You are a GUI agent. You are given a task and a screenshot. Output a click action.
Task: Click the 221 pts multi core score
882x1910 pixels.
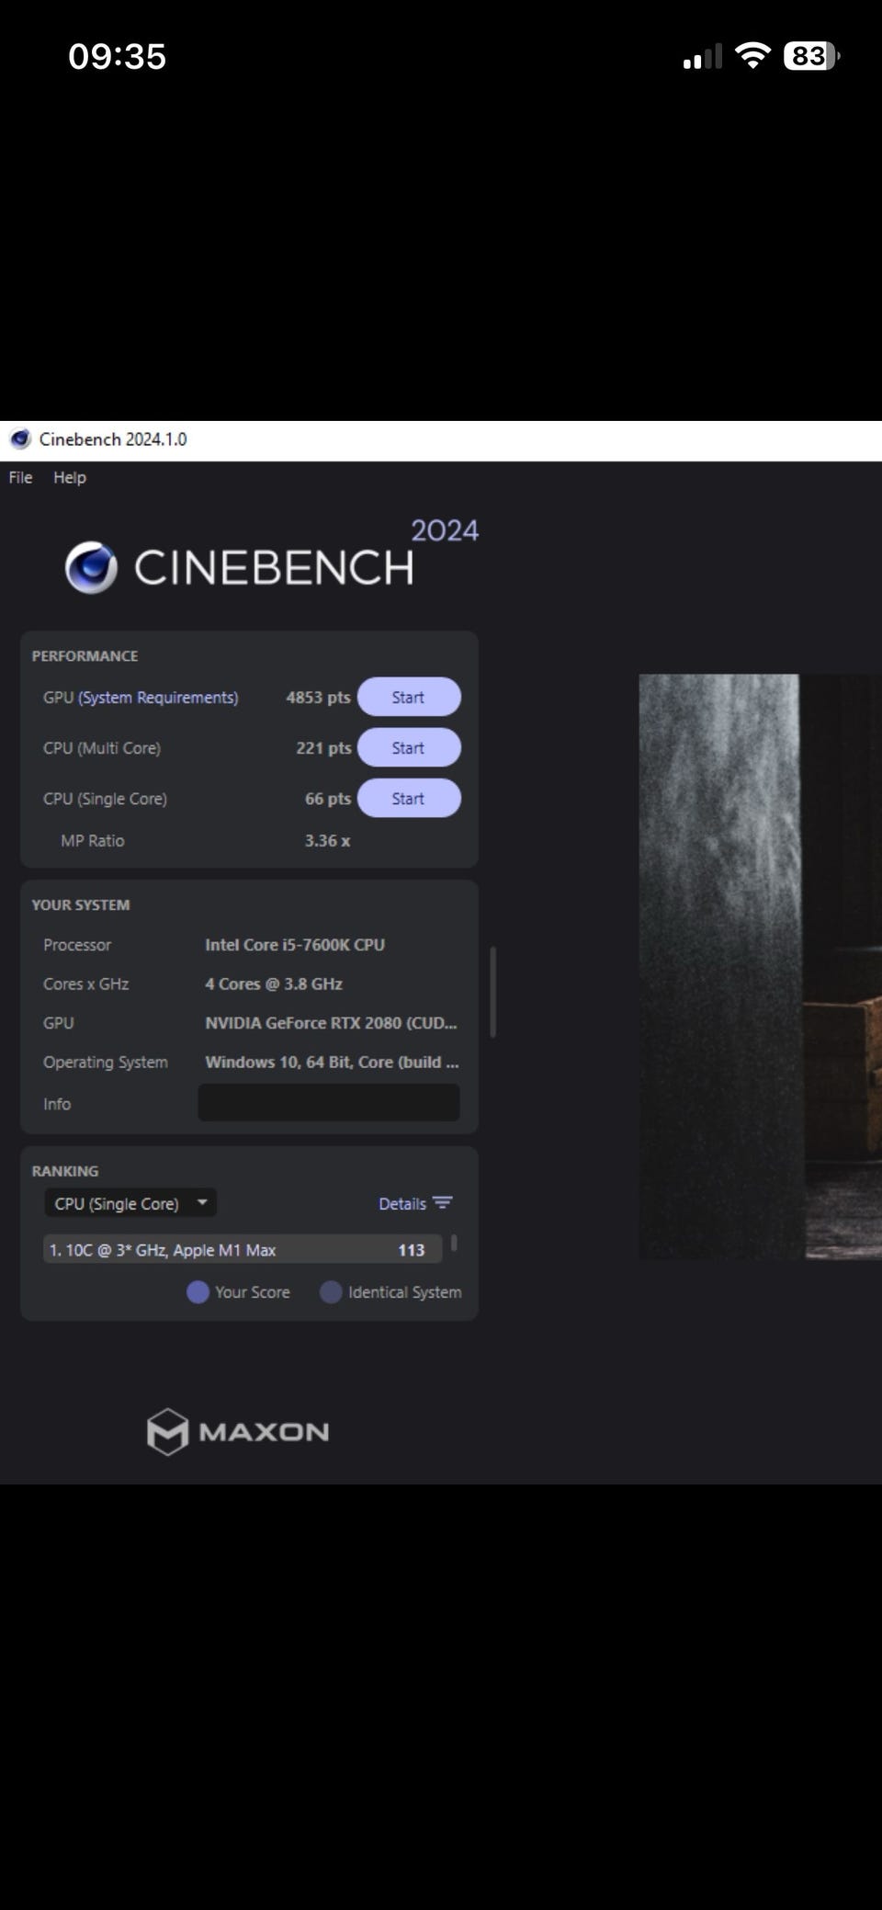323,748
